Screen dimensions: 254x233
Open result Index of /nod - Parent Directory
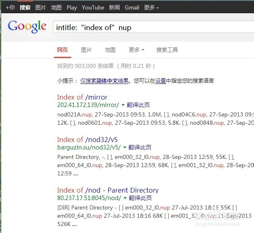coord(108,190)
